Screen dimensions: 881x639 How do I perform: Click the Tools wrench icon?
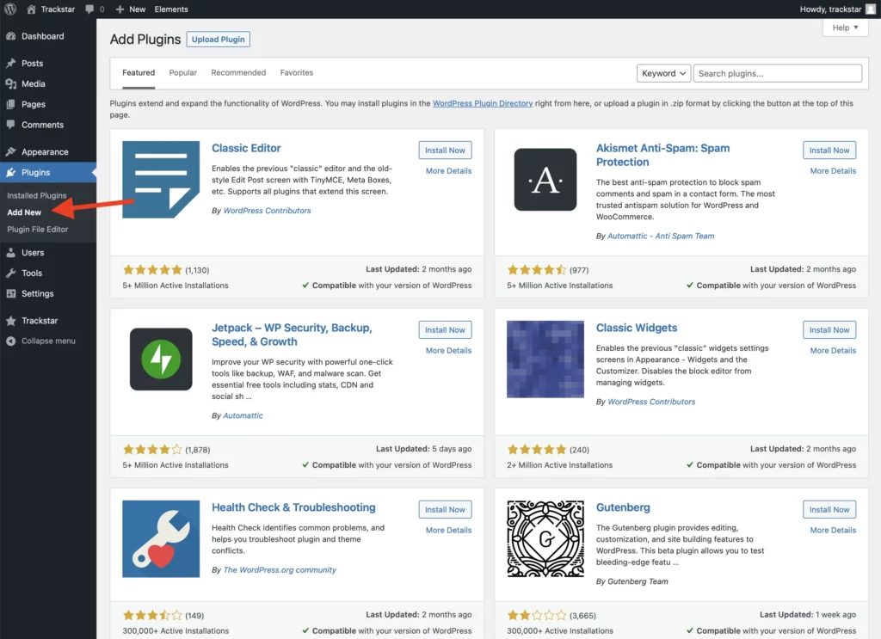pos(10,273)
